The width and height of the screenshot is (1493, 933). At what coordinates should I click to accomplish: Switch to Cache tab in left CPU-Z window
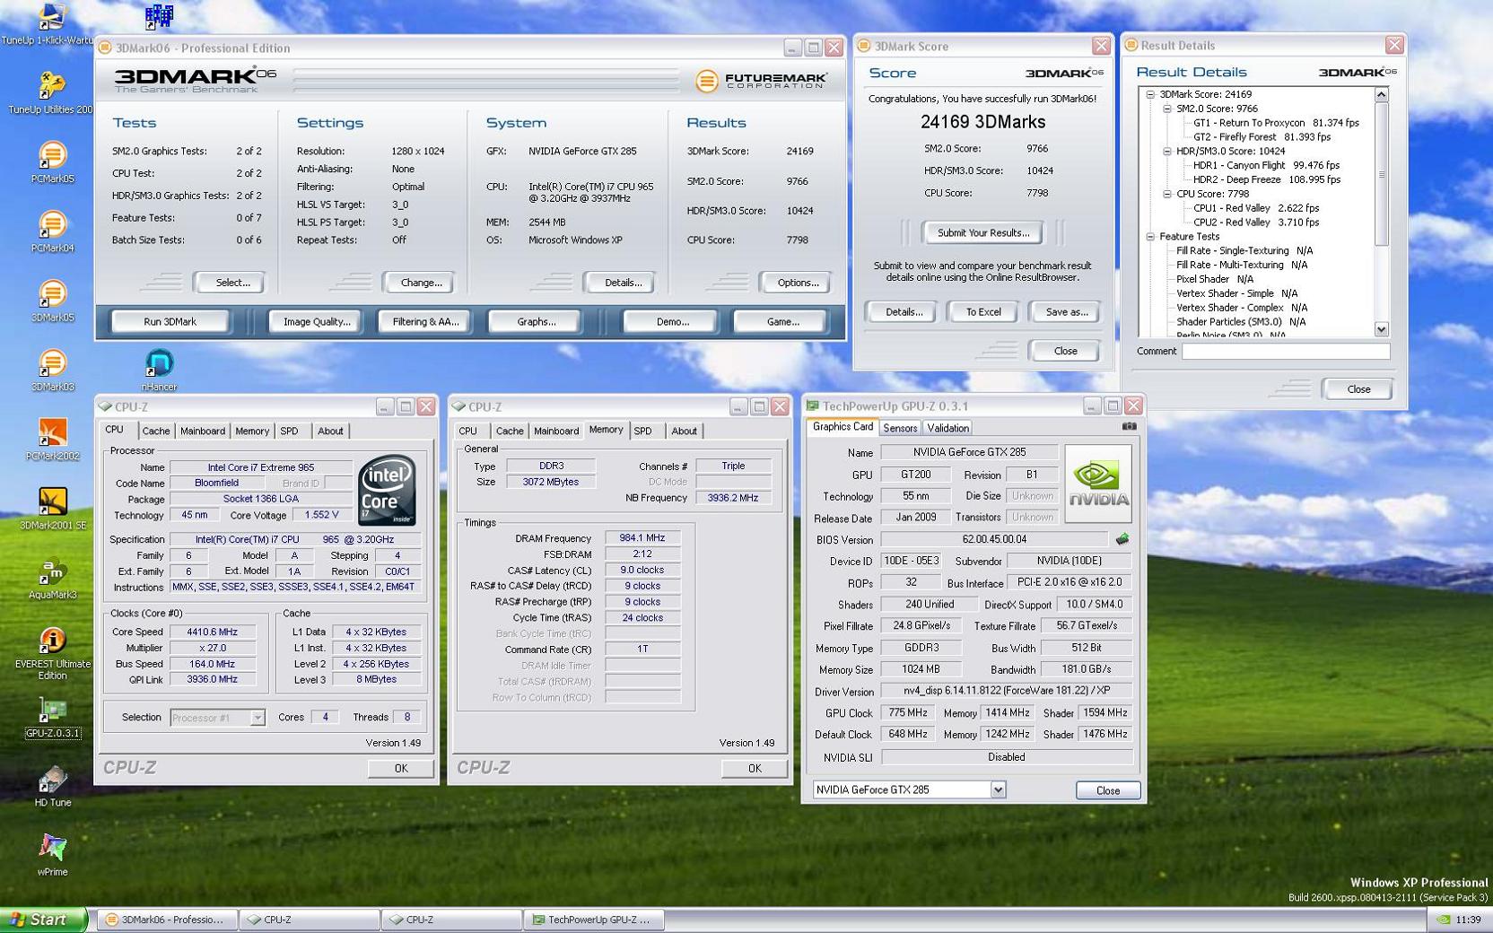[x=155, y=432]
